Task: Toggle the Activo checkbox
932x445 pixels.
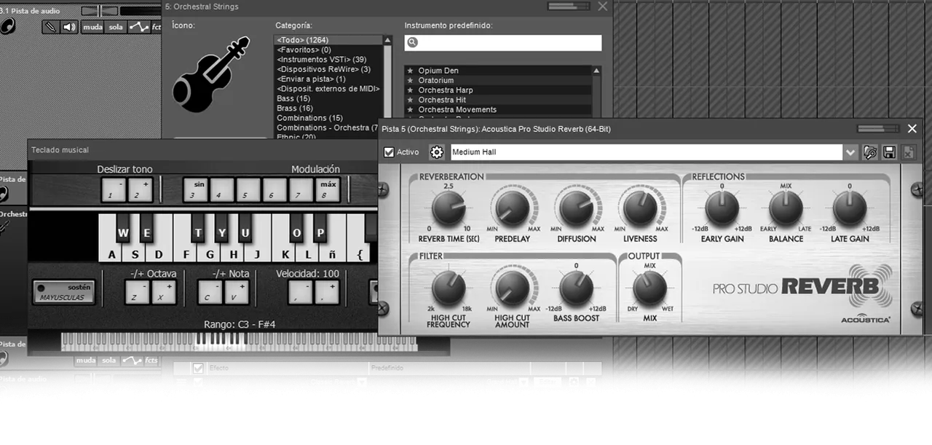Action: tap(389, 152)
